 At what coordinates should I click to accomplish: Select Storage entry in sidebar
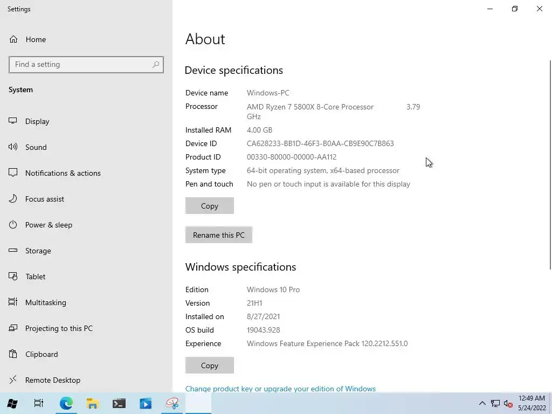tap(38, 251)
